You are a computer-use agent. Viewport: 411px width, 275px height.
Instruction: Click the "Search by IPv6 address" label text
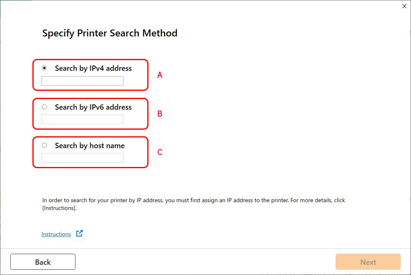pyautogui.click(x=93, y=107)
